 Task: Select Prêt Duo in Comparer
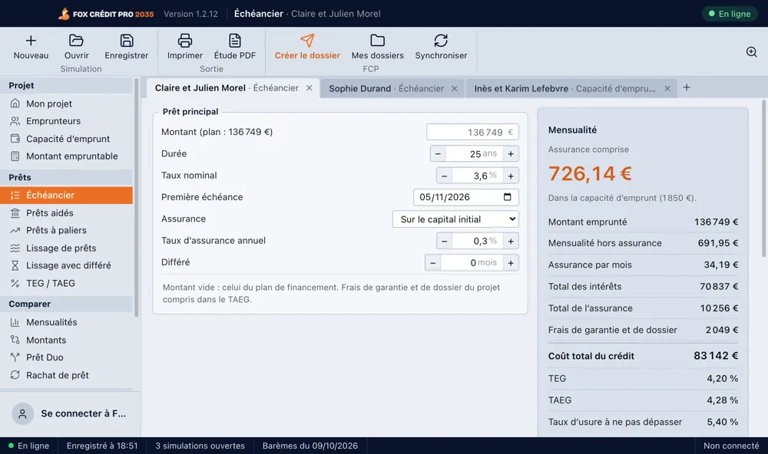tap(66, 357)
